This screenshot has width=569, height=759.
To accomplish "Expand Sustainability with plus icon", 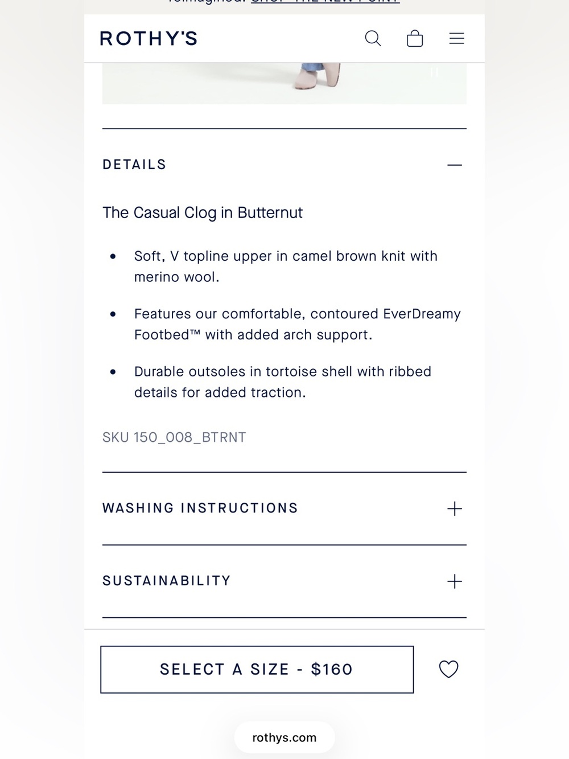I will pyautogui.click(x=455, y=581).
